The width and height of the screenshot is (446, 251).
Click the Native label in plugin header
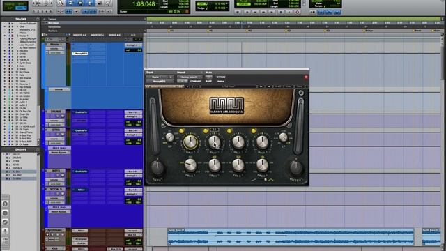(220, 82)
